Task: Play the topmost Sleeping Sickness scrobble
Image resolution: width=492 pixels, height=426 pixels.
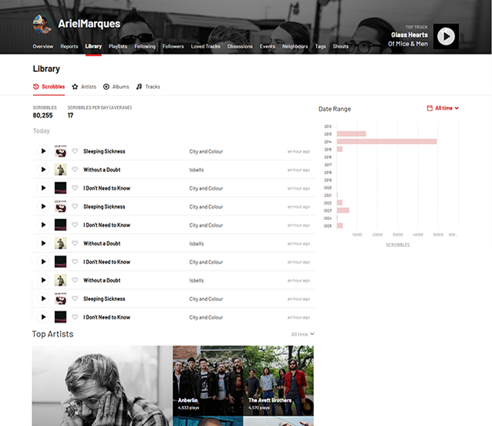Action: 43,151
